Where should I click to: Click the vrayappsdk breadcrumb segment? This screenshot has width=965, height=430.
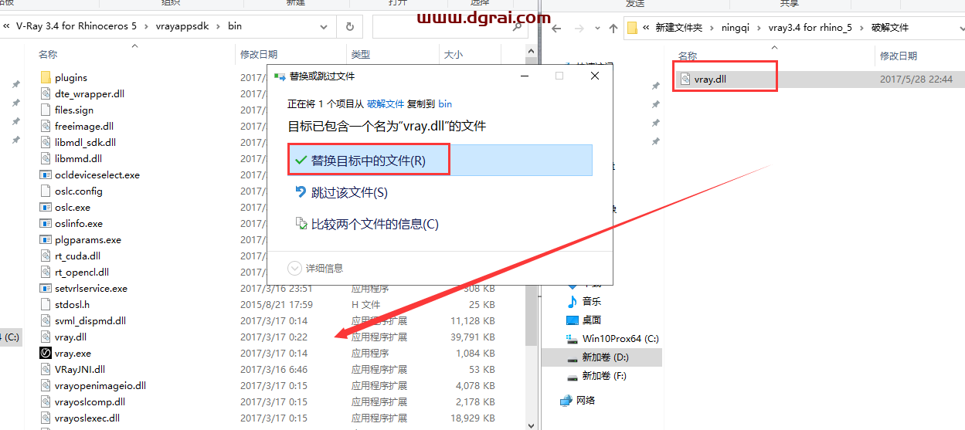[182, 26]
